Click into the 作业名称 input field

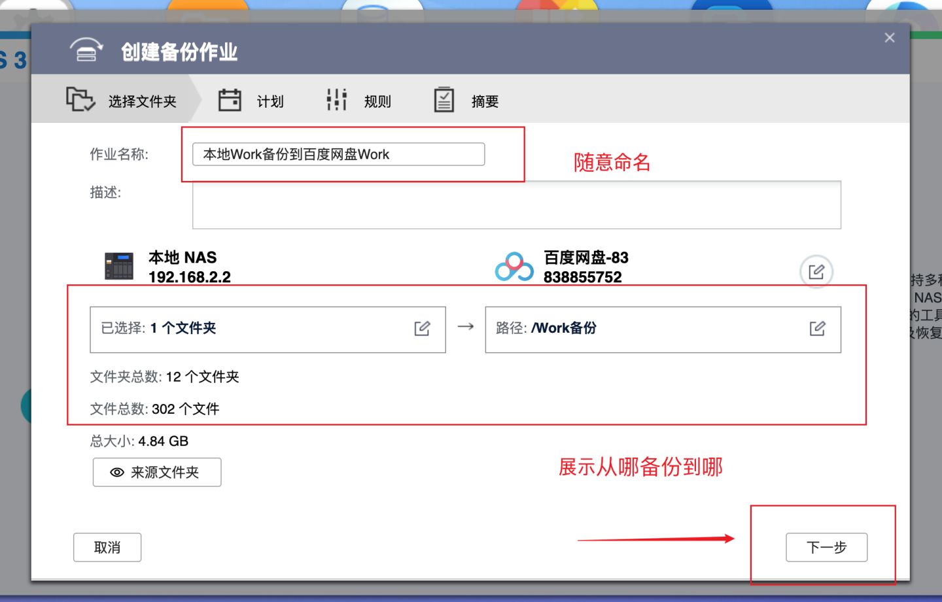(338, 154)
